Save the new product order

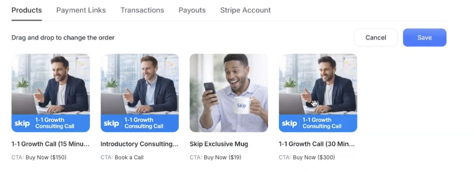pyautogui.click(x=425, y=38)
